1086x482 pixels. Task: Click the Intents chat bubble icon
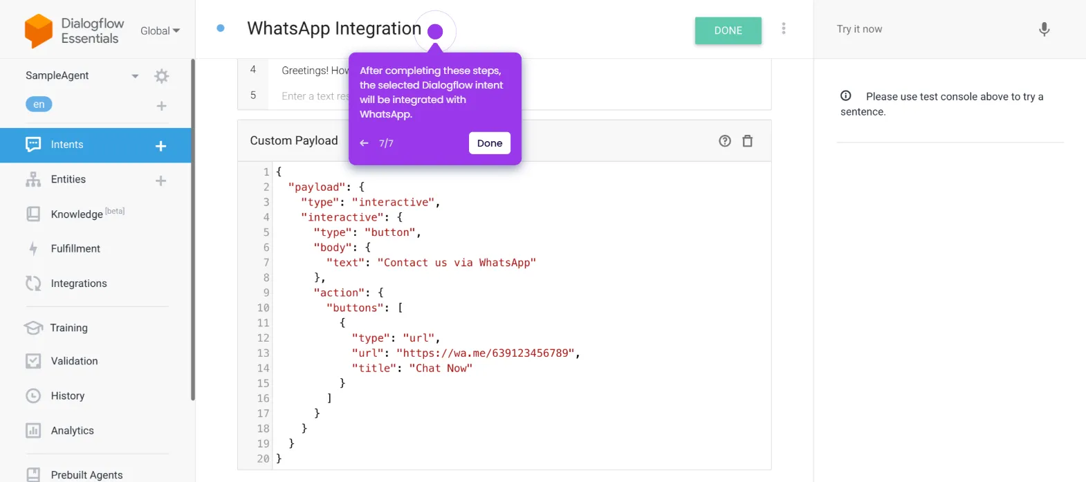point(33,144)
